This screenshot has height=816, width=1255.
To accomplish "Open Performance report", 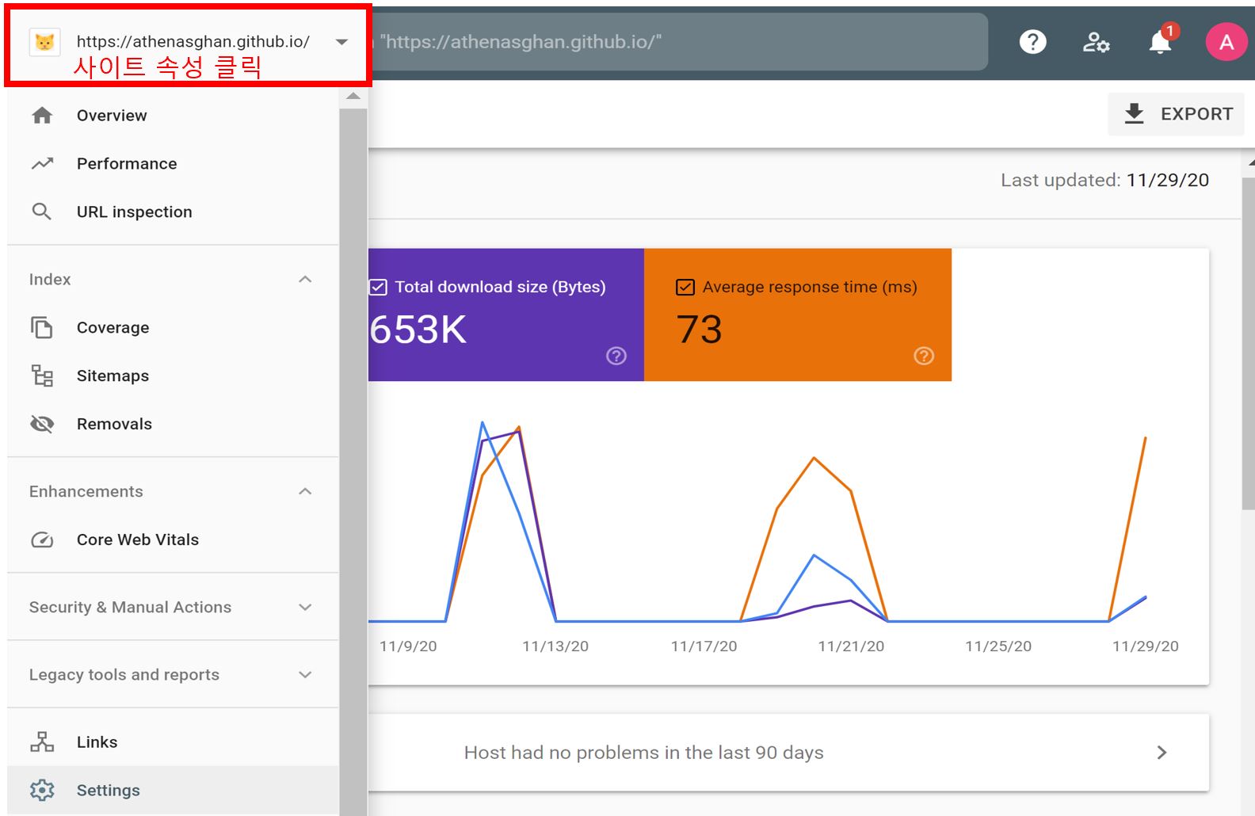I will tap(173, 164).
